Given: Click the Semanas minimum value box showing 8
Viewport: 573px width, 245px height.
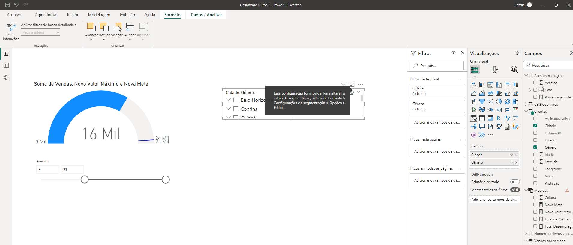Looking at the screenshot, I should click(48, 169).
